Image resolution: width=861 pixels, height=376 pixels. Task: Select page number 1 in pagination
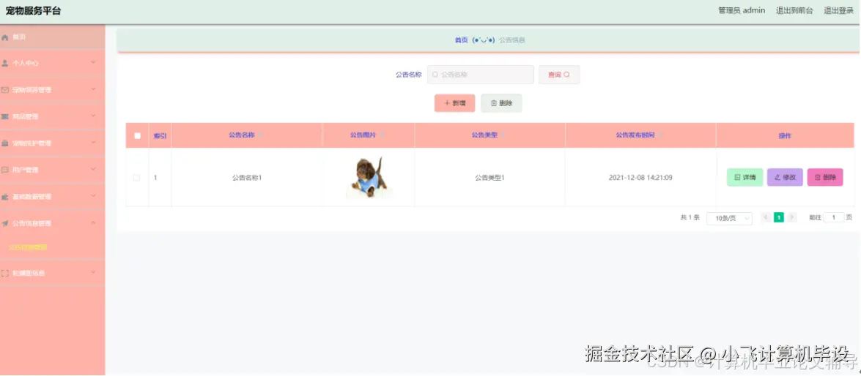(779, 217)
